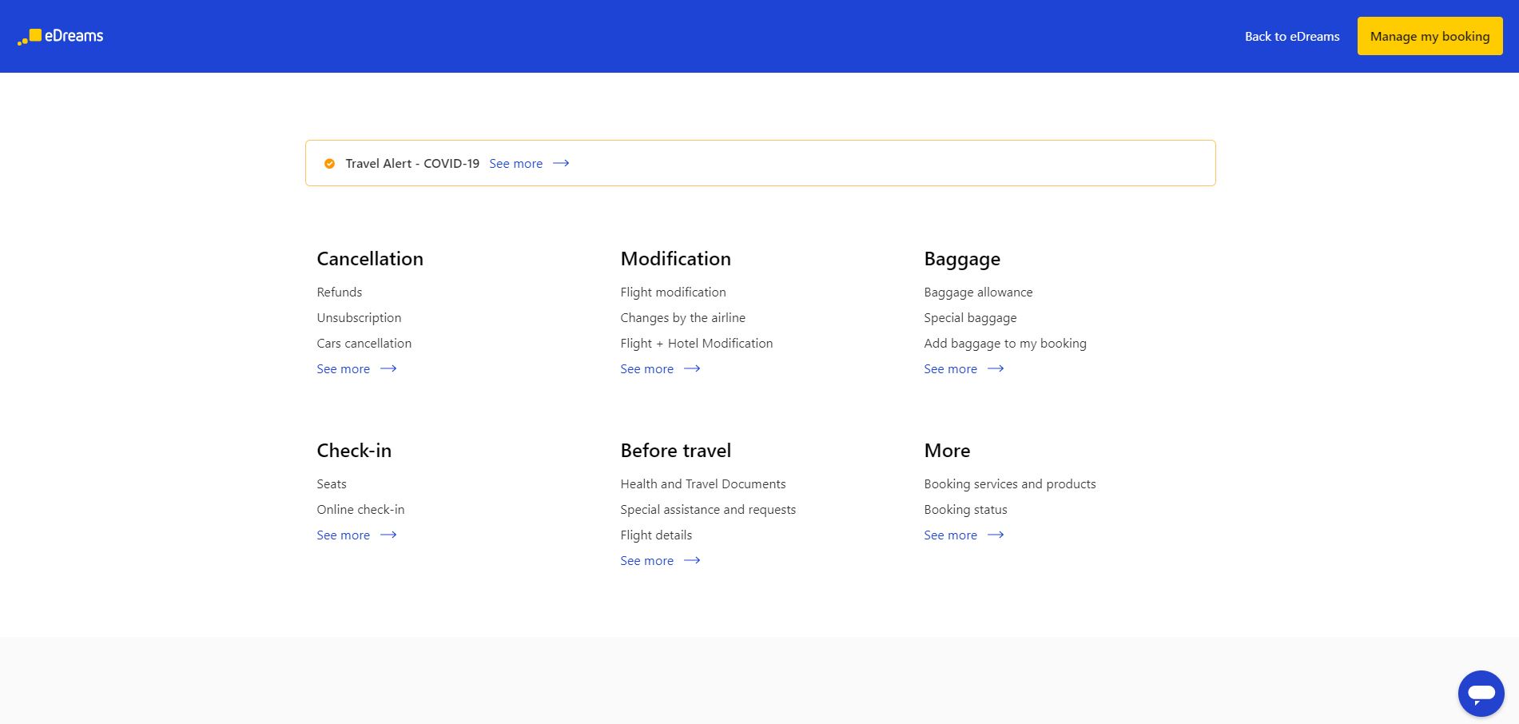Expand Before travel with See more
The width and height of the screenshot is (1519, 724).
point(646,561)
